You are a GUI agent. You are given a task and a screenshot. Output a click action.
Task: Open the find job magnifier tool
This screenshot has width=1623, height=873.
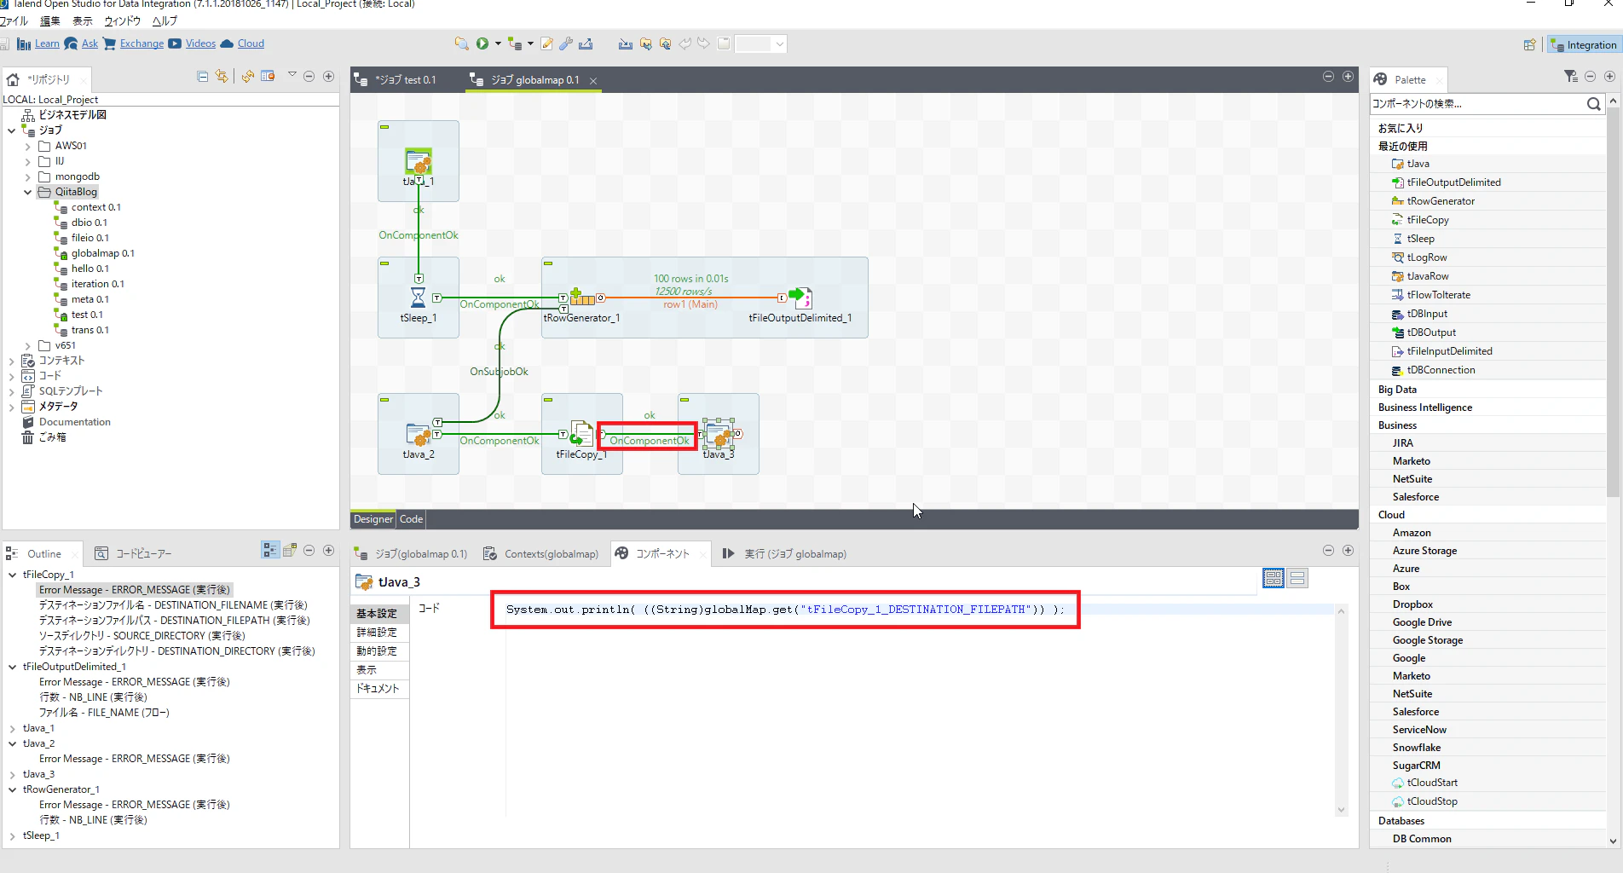tap(461, 43)
